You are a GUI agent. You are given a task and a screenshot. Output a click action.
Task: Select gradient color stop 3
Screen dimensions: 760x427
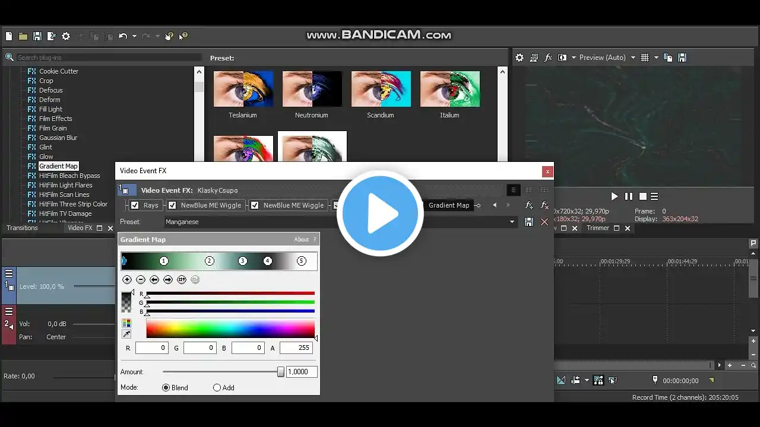(242, 261)
